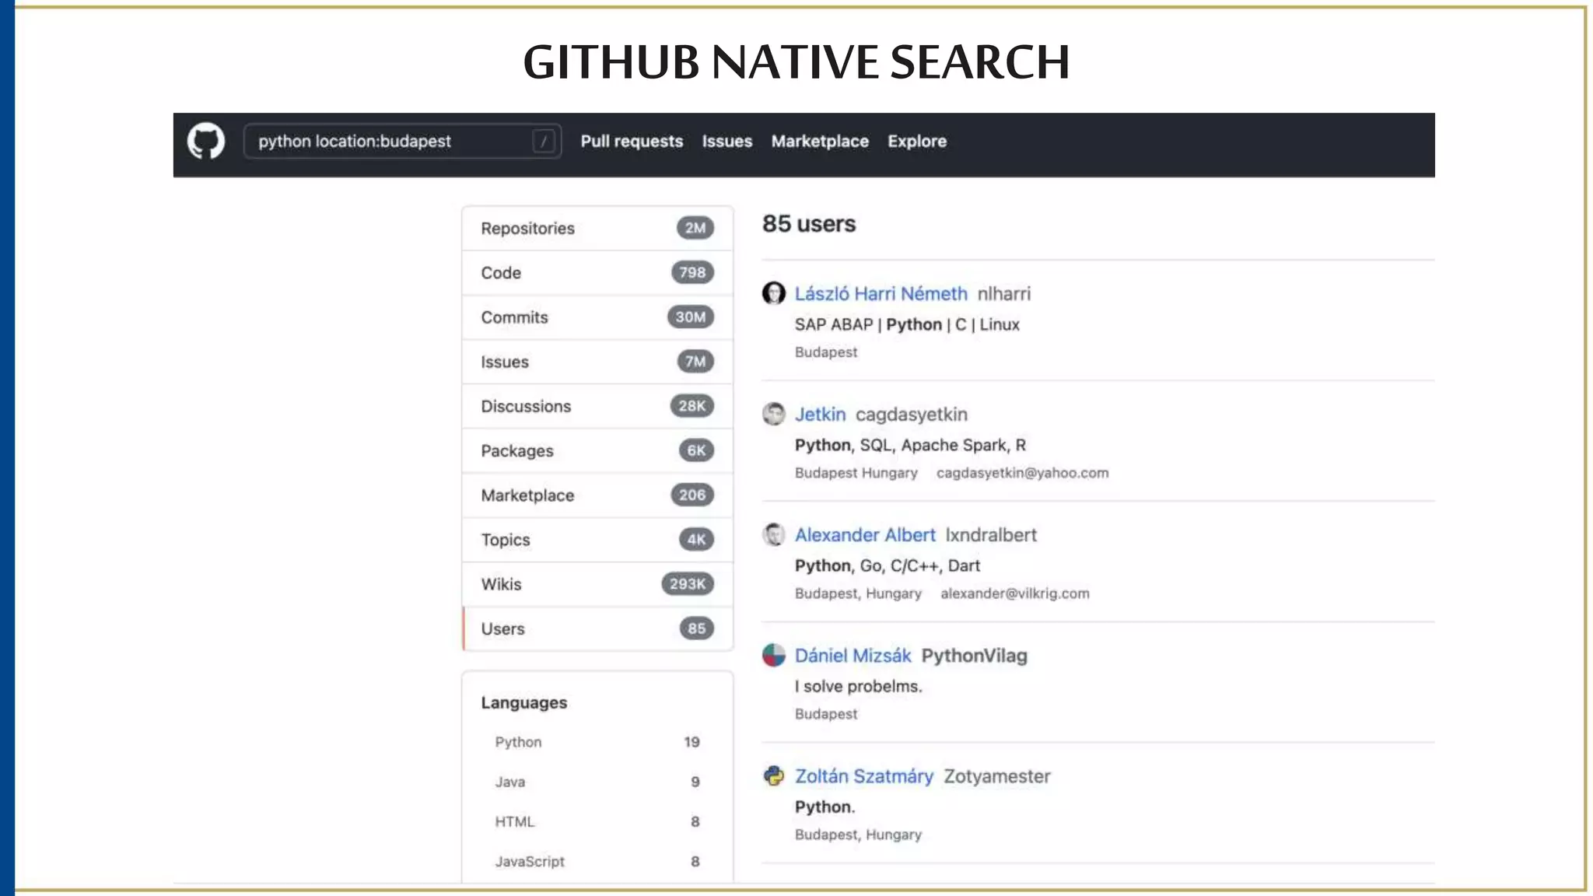Click the username nlharri

(1004, 294)
